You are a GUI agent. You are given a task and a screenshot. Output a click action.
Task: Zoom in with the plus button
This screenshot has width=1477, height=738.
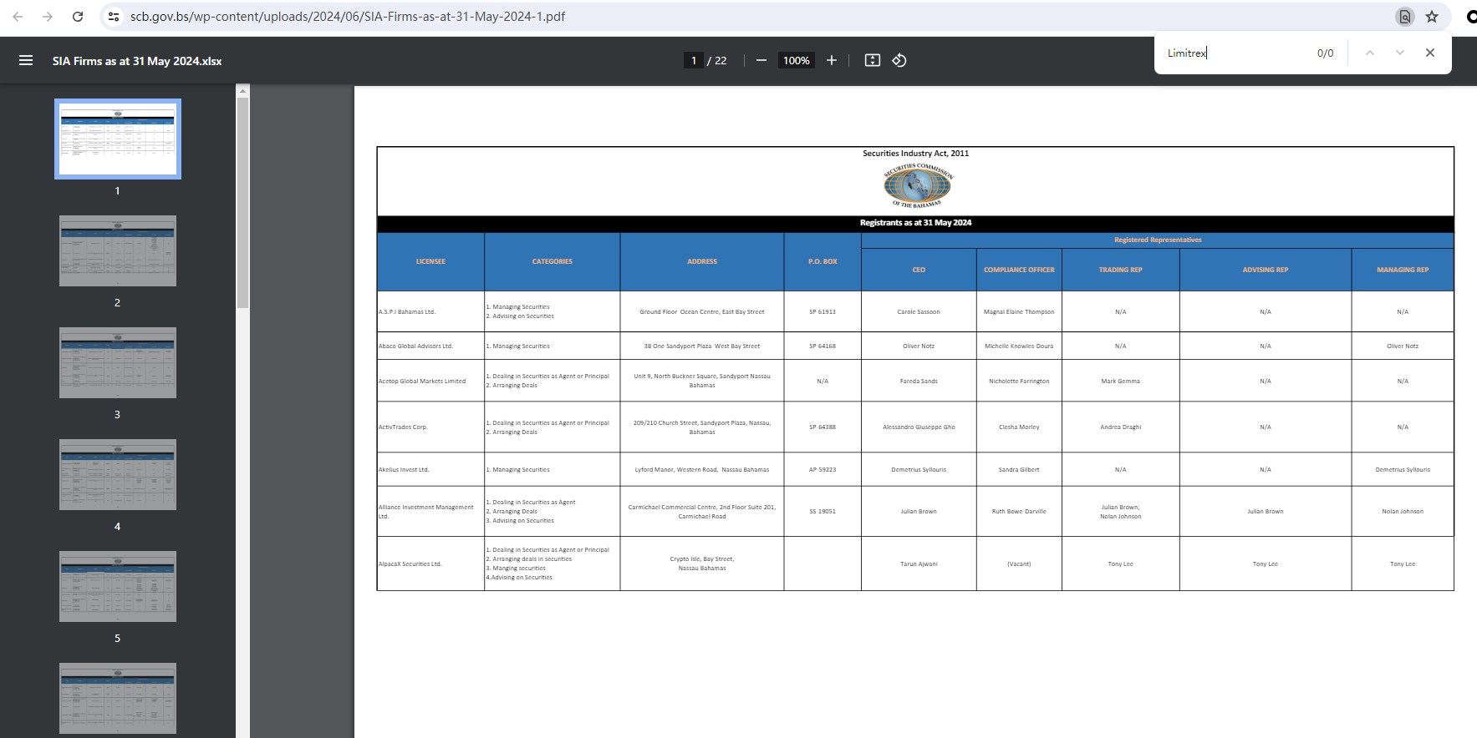tap(832, 60)
